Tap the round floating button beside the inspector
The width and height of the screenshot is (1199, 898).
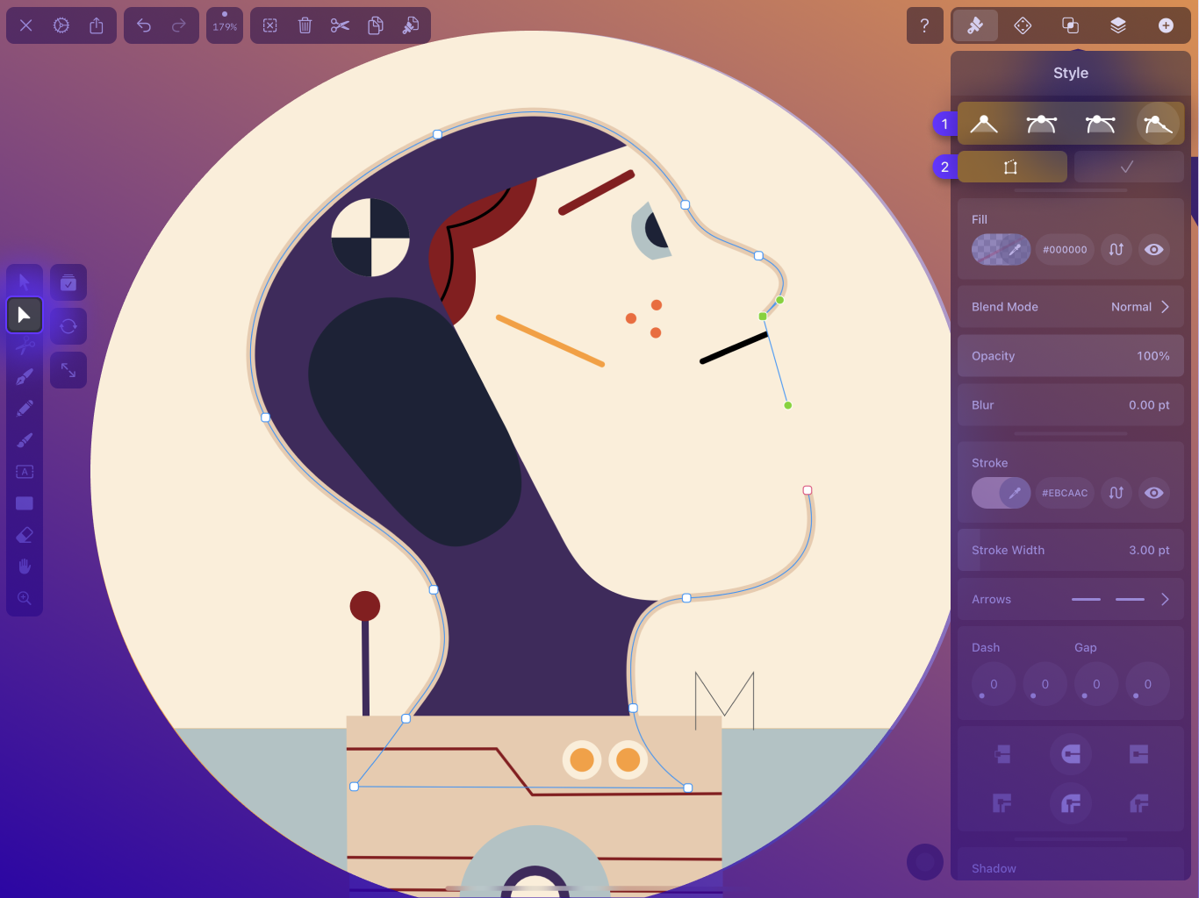pyautogui.click(x=924, y=862)
